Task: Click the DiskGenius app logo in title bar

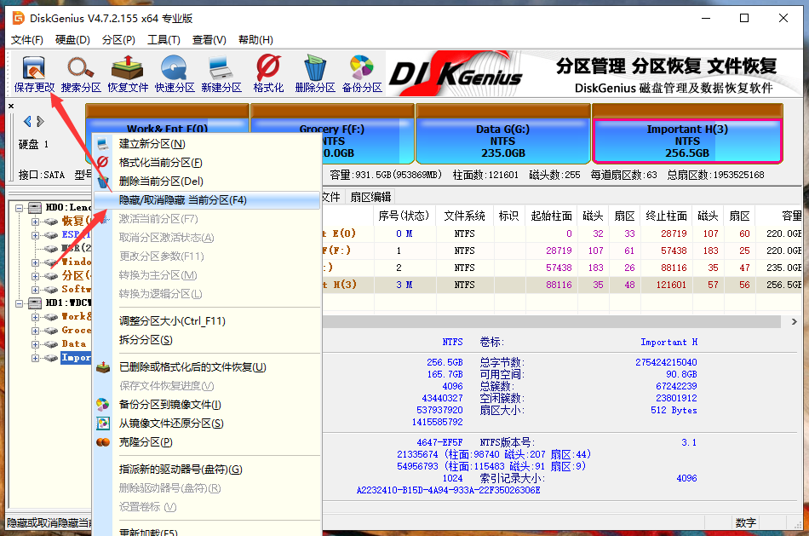Action: point(19,18)
